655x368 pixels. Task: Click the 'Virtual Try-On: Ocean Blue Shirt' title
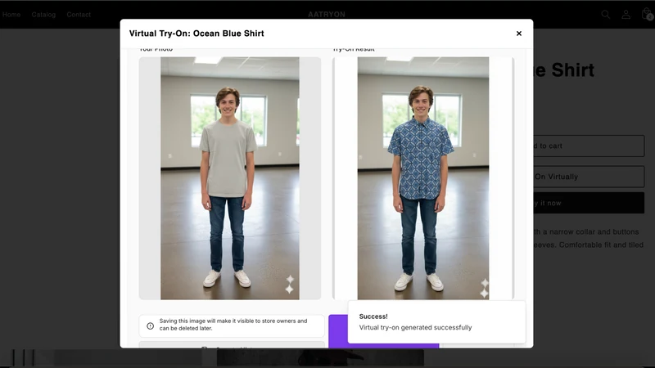pyautogui.click(x=196, y=34)
